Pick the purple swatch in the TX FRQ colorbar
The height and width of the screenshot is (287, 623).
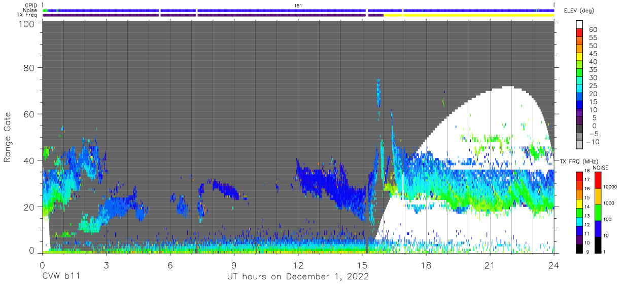[579, 239]
